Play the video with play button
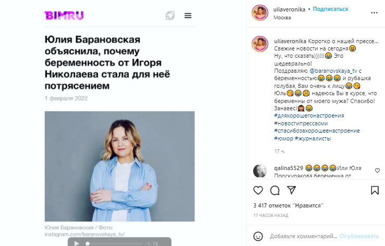Image resolution: width=385 pixels, height=246 pixels. (x=77, y=243)
